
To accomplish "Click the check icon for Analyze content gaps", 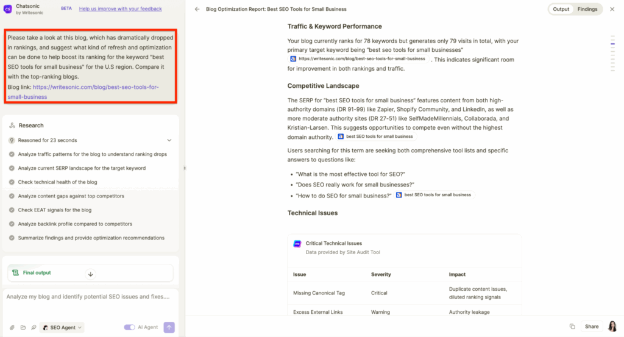I will [12, 196].
